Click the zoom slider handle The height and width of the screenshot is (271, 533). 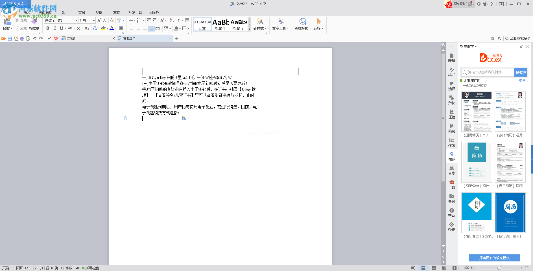pyautogui.click(x=499, y=268)
